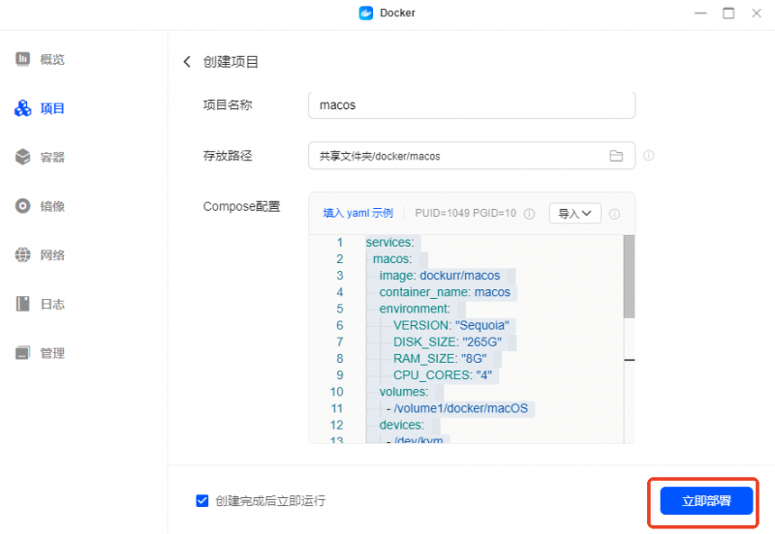
Task: Open the 管理 management icon
Action: tap(22, 352)
